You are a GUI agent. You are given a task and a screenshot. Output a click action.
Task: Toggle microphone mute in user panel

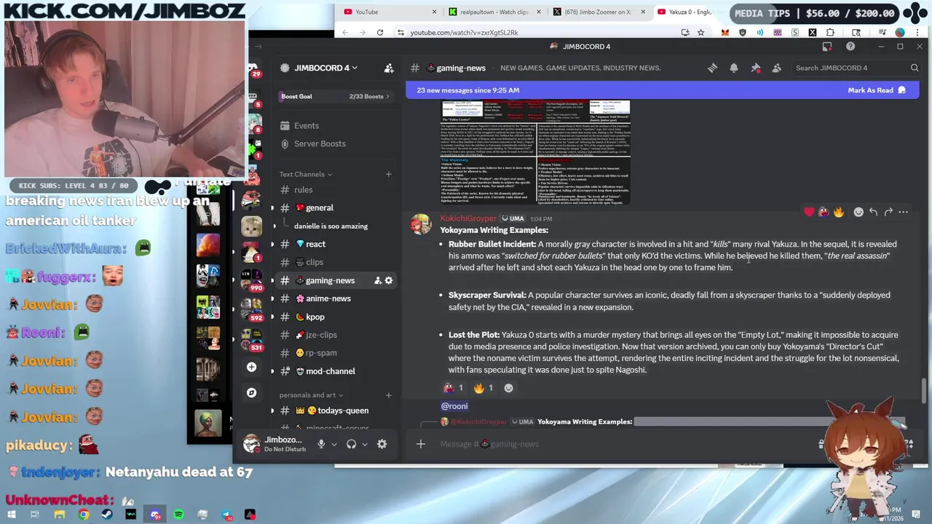click(321, 444)
